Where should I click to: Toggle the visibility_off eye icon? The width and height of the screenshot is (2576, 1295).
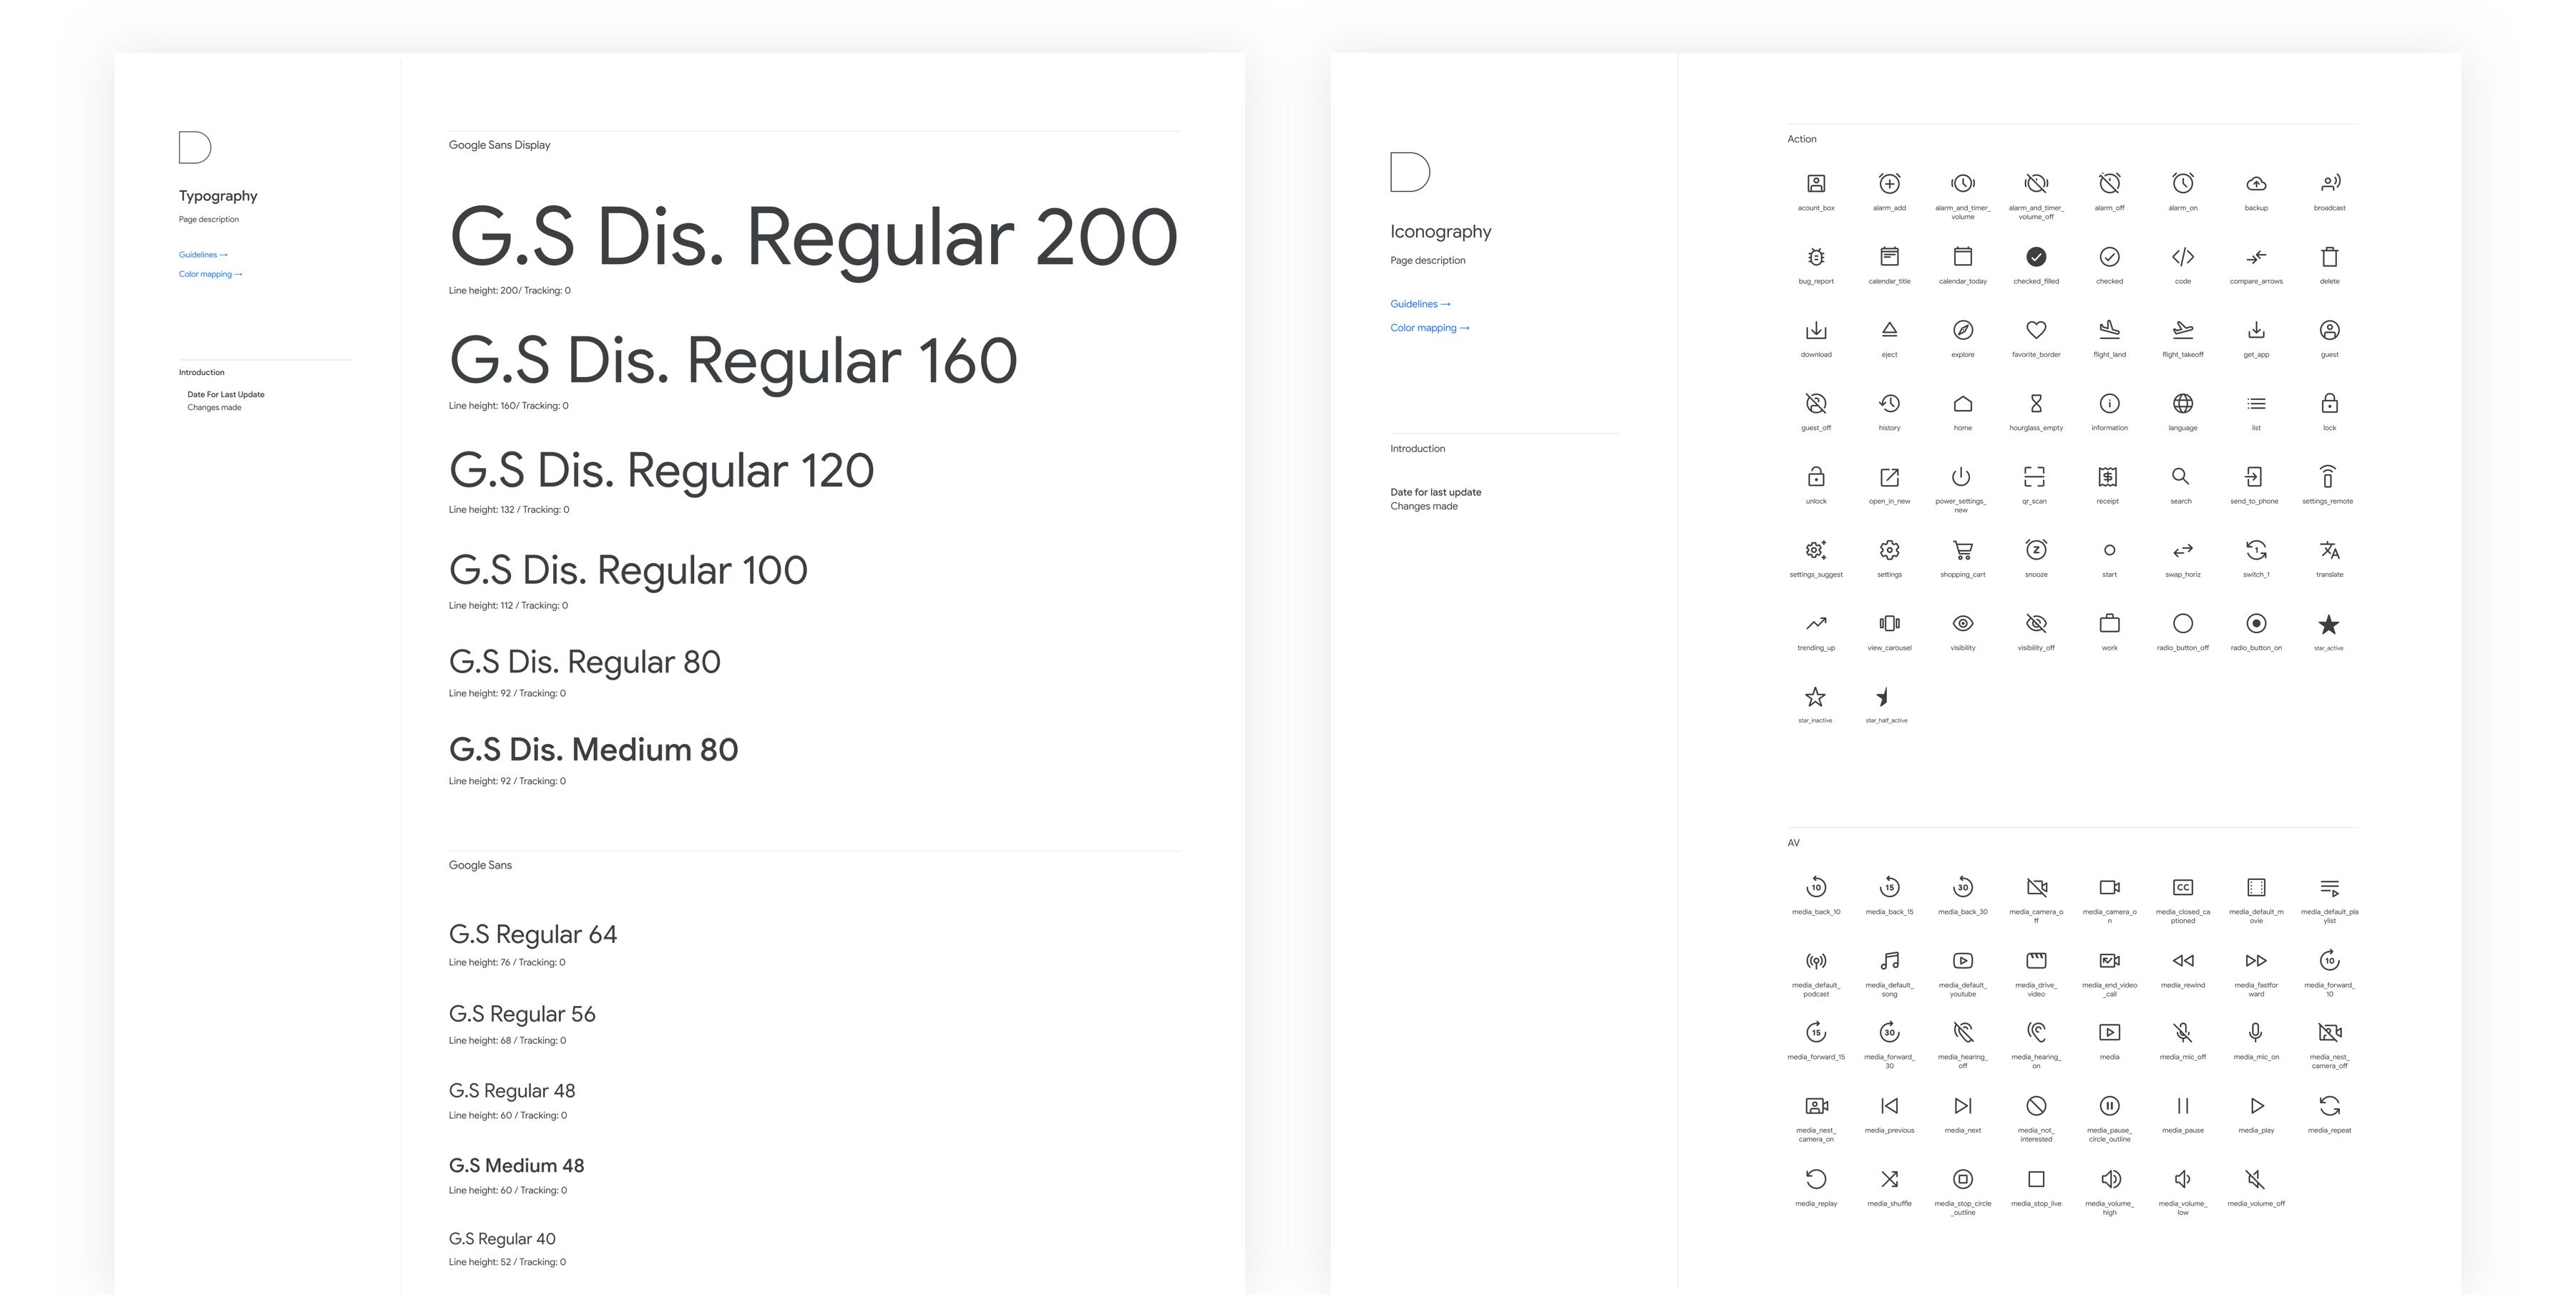click(2036, 624)
